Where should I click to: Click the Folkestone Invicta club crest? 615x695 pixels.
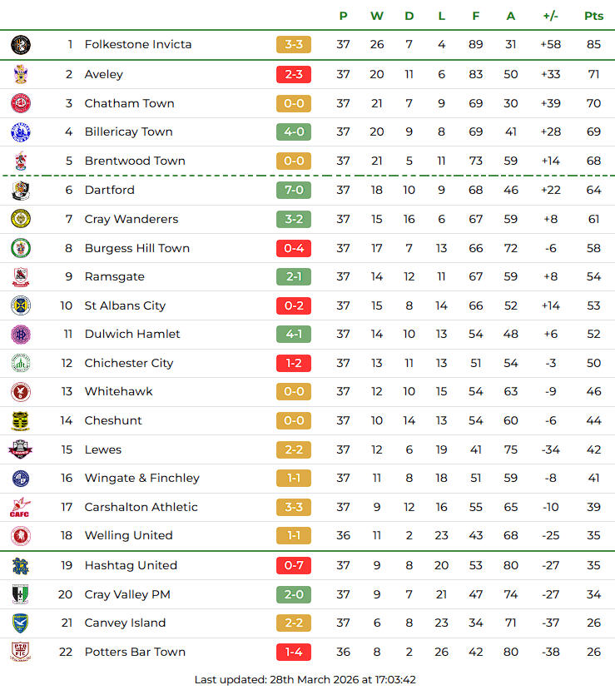(x=21, y=45)
